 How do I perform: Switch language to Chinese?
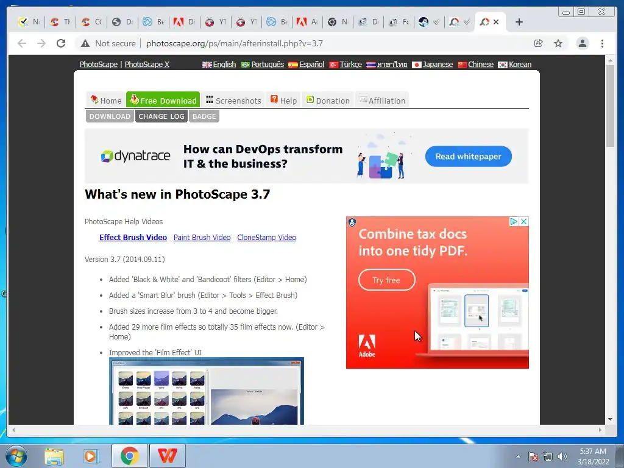coord(481,65)
